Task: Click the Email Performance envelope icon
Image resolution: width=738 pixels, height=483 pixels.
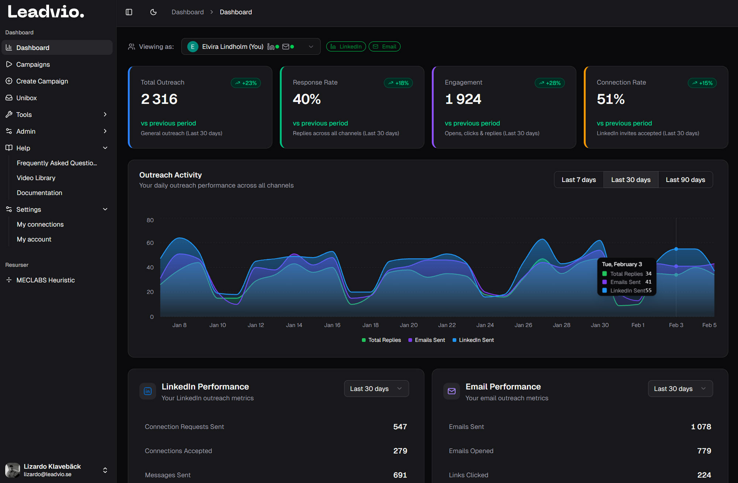Action: pos(451,391)
